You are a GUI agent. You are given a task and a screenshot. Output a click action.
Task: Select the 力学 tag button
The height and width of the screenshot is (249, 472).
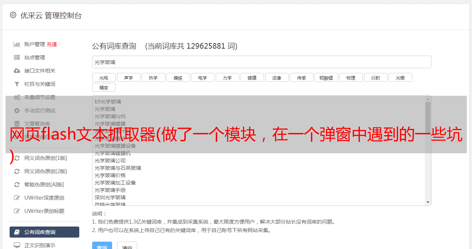pyautogui.click(x=228, y=77)
